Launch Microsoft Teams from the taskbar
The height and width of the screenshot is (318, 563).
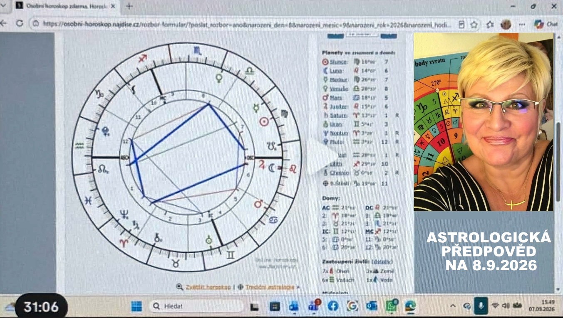click(314, 306)
